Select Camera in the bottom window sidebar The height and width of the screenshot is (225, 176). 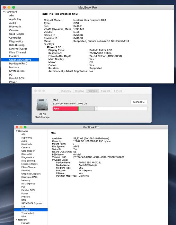click(25, 147)
